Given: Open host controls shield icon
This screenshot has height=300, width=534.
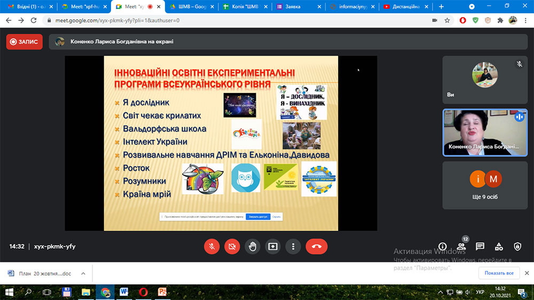Looking at the screenshot, I should 517,247.
